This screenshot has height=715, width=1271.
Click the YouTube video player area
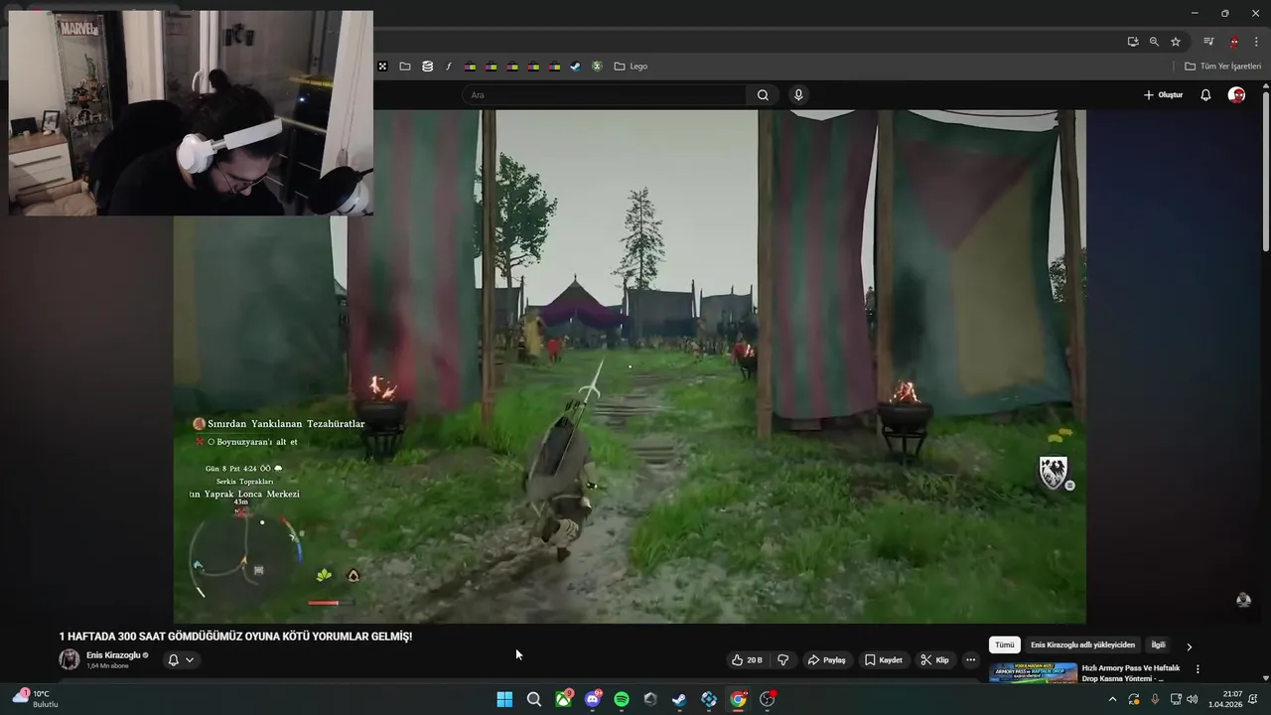[630, 366]
